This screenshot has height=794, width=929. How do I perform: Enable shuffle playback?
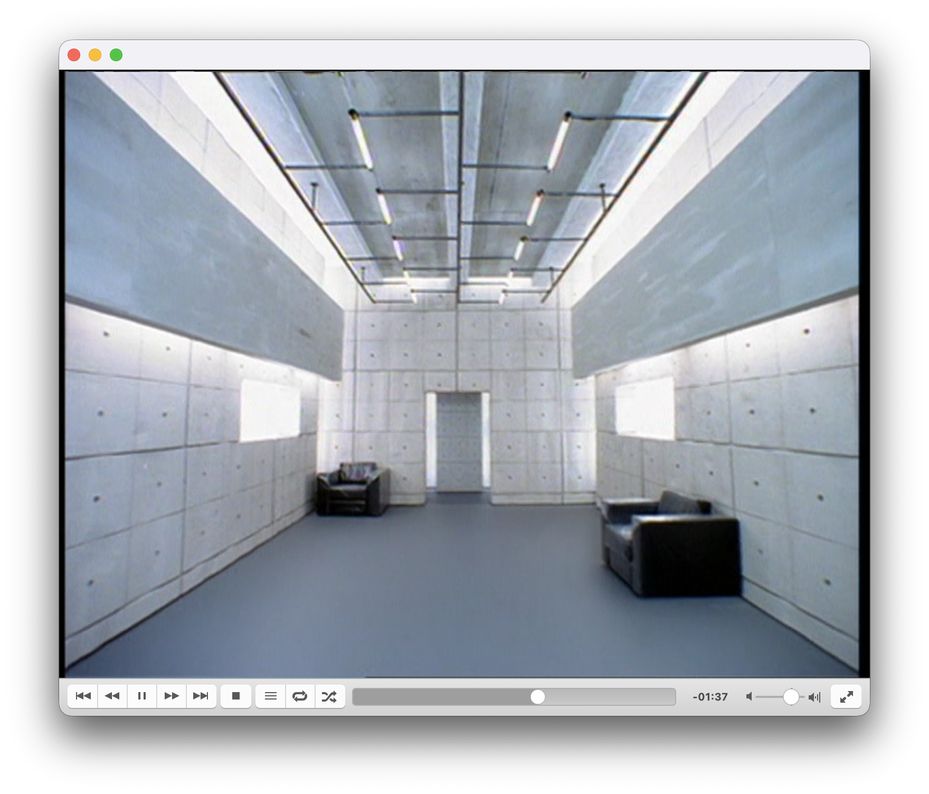pyautogui.click(x=330, y=696)
